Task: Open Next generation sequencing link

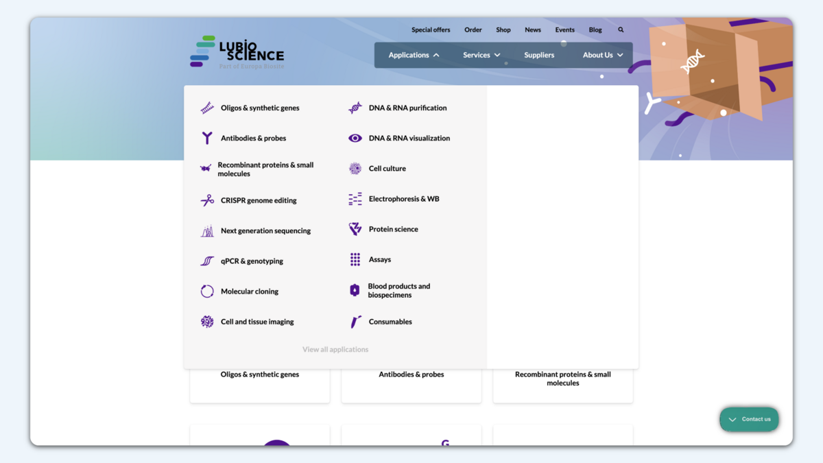Action: [x=265, y=230]
